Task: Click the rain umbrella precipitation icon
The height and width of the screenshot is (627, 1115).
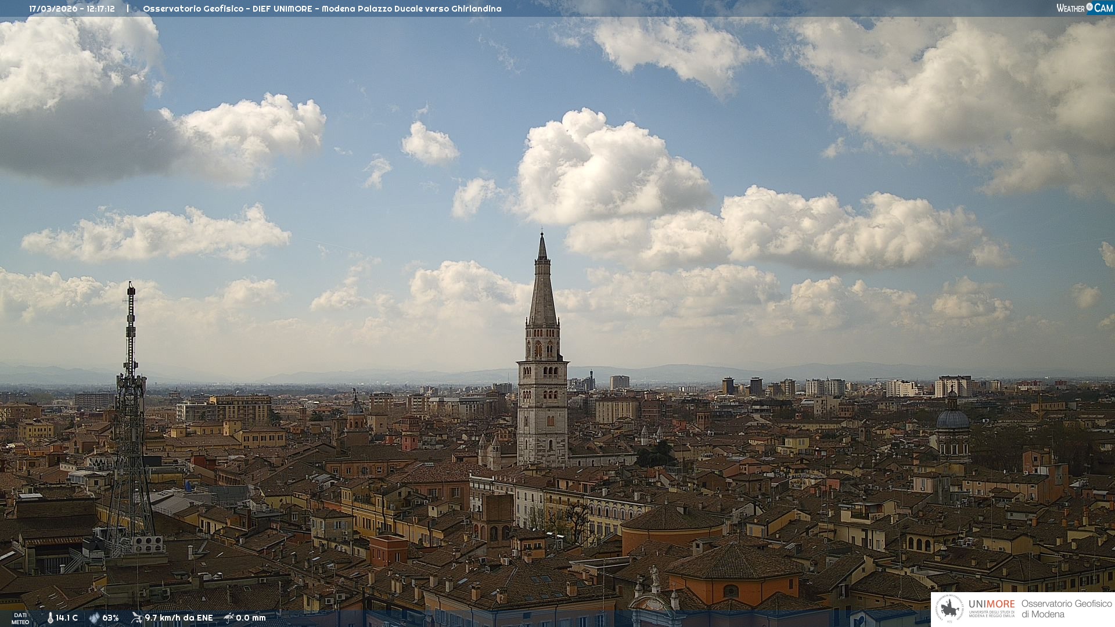Action: pos(229,618)
